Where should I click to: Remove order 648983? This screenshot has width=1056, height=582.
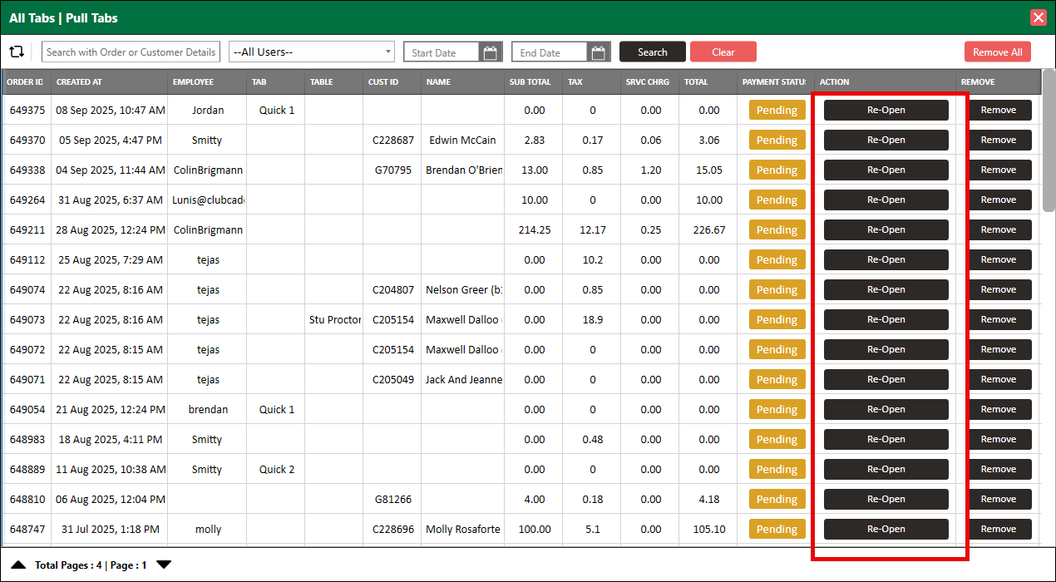pyautogui.click(x=999, y=439)
